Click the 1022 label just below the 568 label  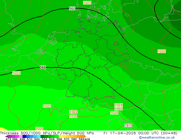coord(16,73)
